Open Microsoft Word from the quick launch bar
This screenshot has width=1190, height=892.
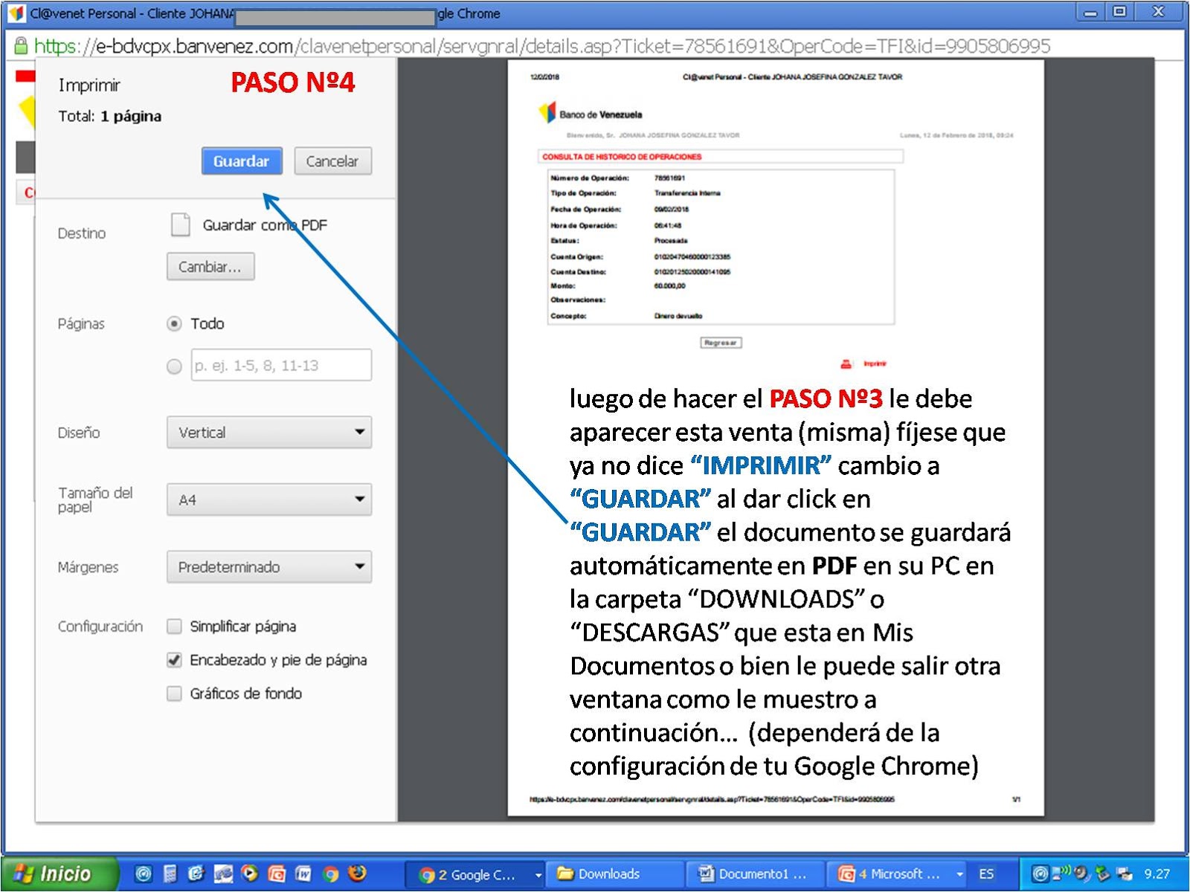[x=303, y=873]
